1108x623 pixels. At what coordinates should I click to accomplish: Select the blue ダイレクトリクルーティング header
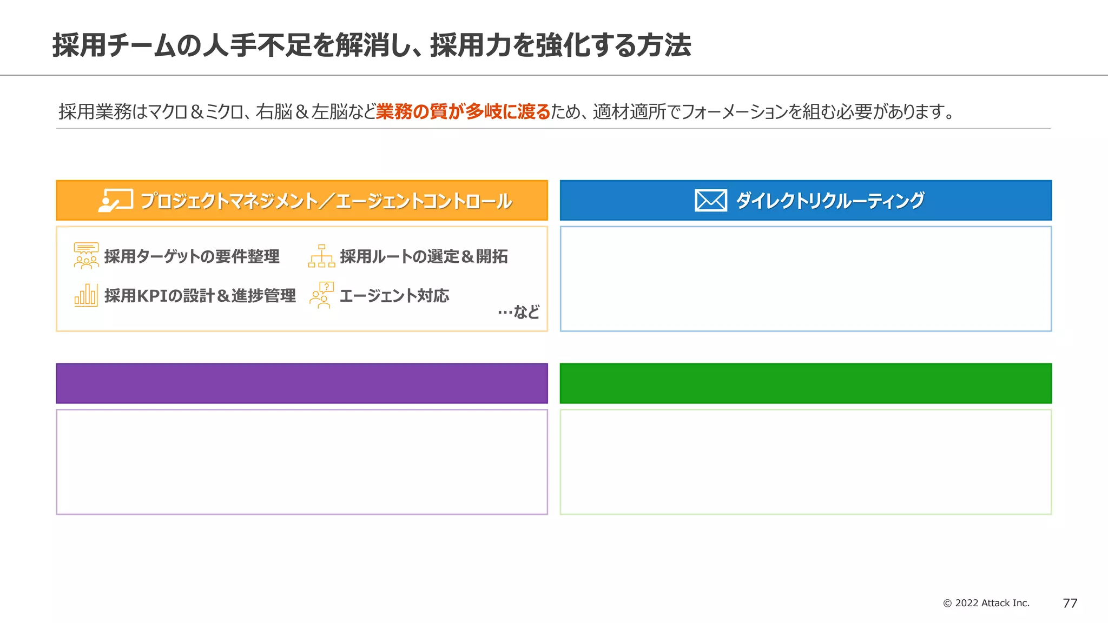(x=806, y=200)
